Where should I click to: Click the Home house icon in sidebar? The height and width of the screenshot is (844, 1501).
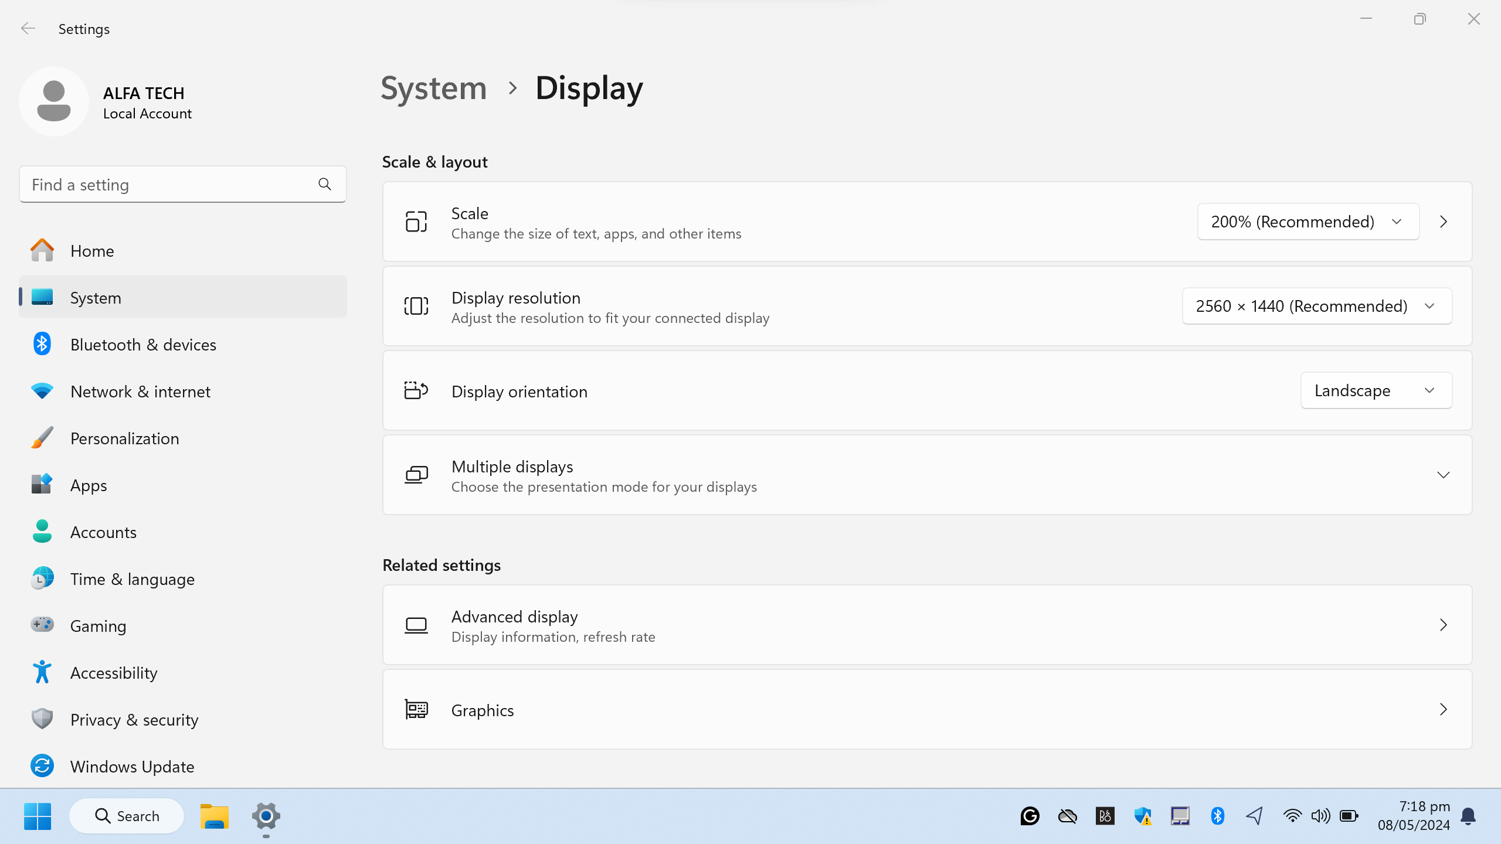click(42, 250)
